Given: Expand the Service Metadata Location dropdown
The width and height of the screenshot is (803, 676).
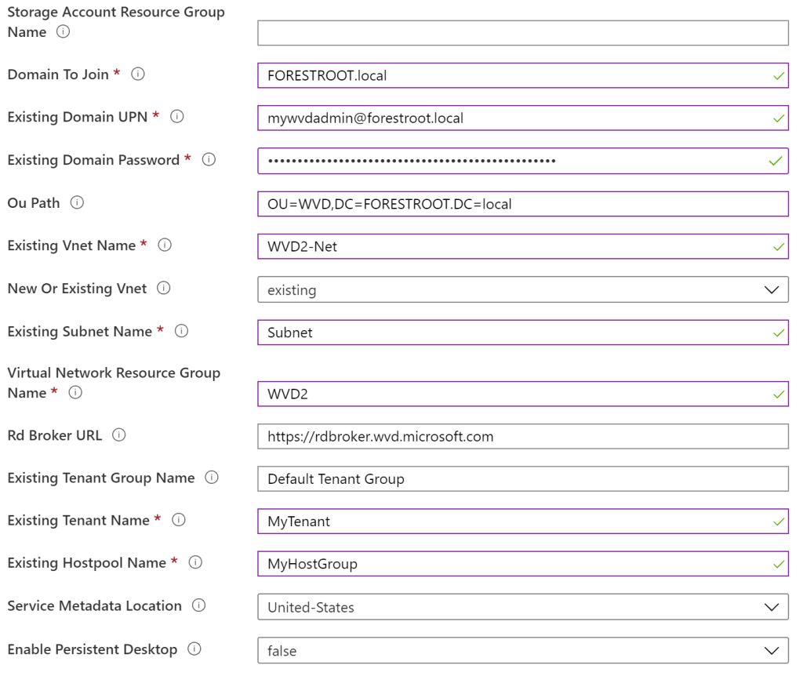Looking at the screenshot, I should point(523,607).
